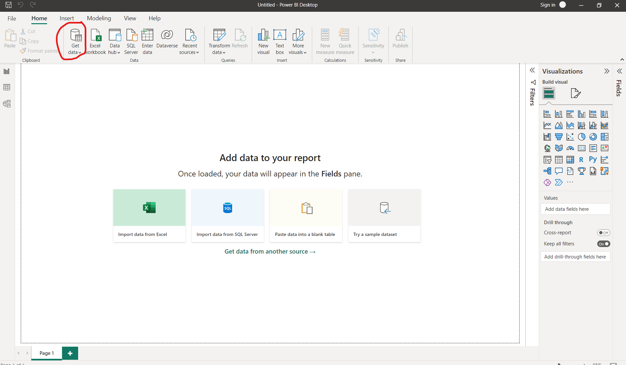Image resolution: width=626 pixels, height=365 pixels.
Task: Toggle the Keep all filters switch
Action: [x=603, y=244]
